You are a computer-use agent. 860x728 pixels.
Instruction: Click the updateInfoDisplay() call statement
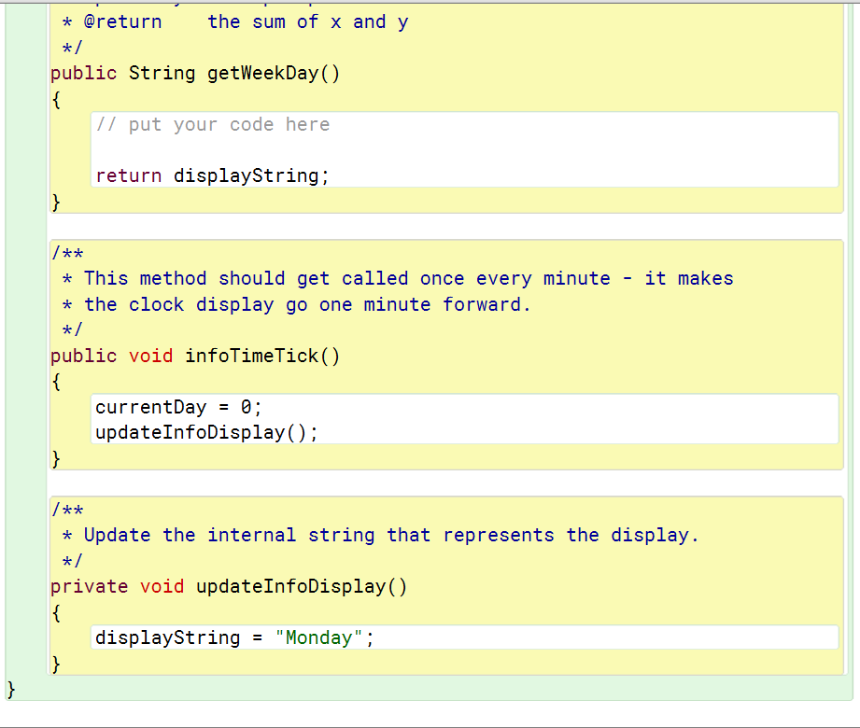pos(204,431)
